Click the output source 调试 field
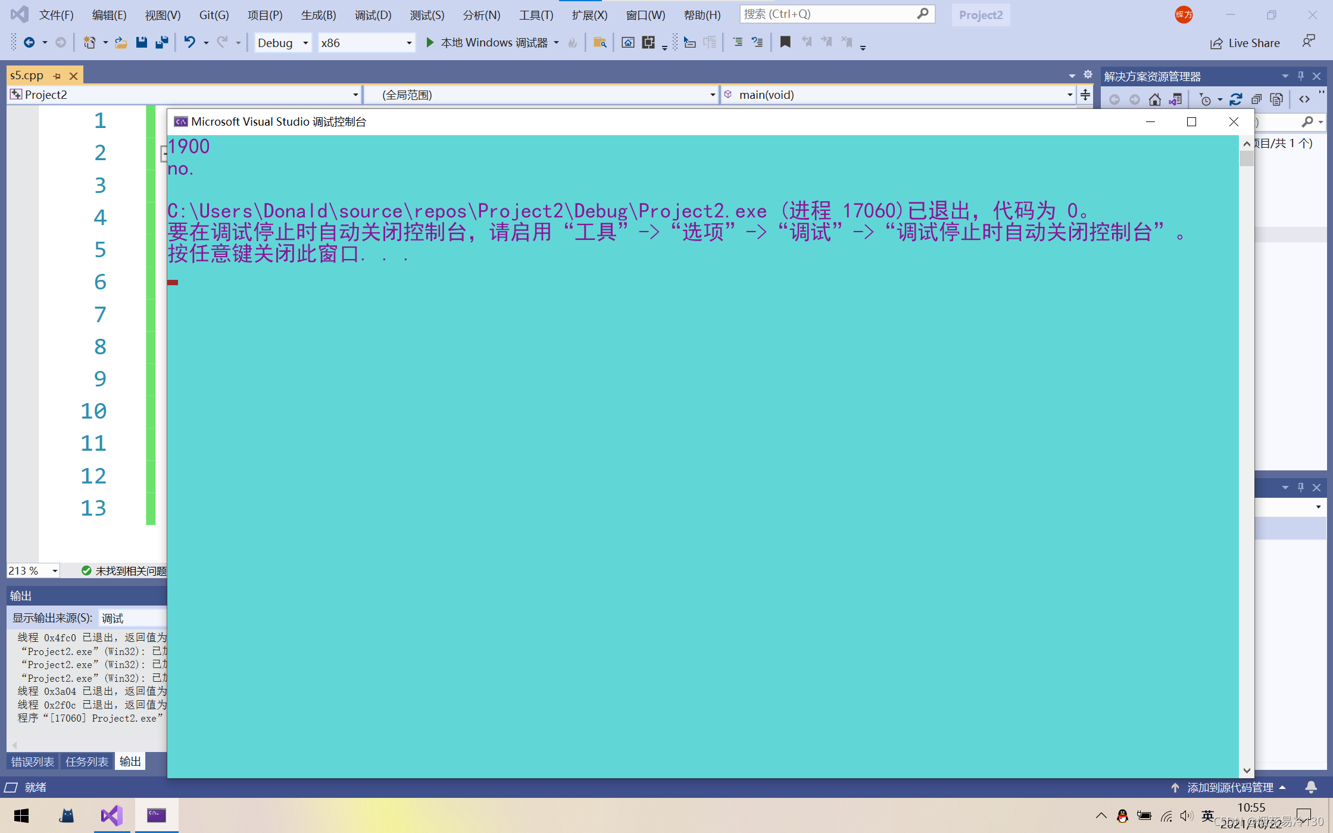 click(x=133, y=618)
